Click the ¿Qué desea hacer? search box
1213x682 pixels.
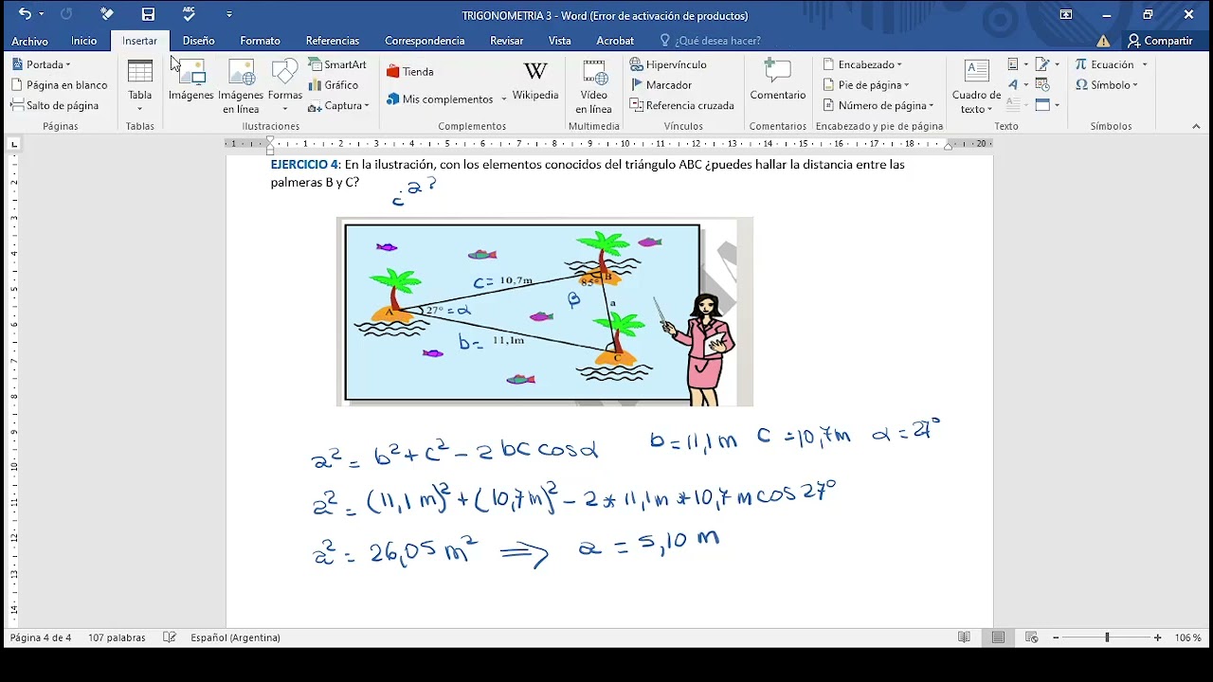[x=717, y=41]
